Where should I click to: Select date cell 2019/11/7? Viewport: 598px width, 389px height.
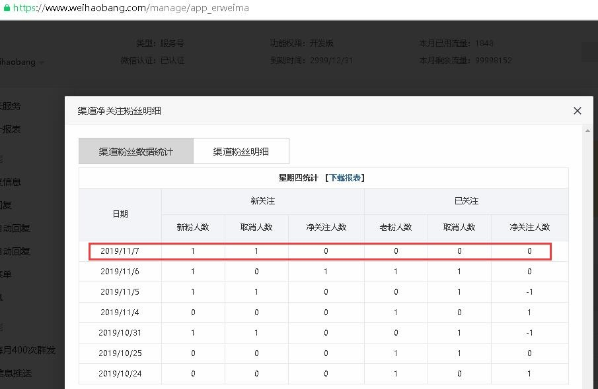tap(120, 251)
